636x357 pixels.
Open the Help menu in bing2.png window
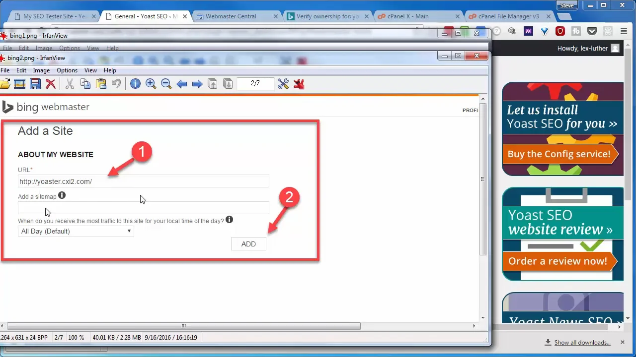(x=110, y=70)
